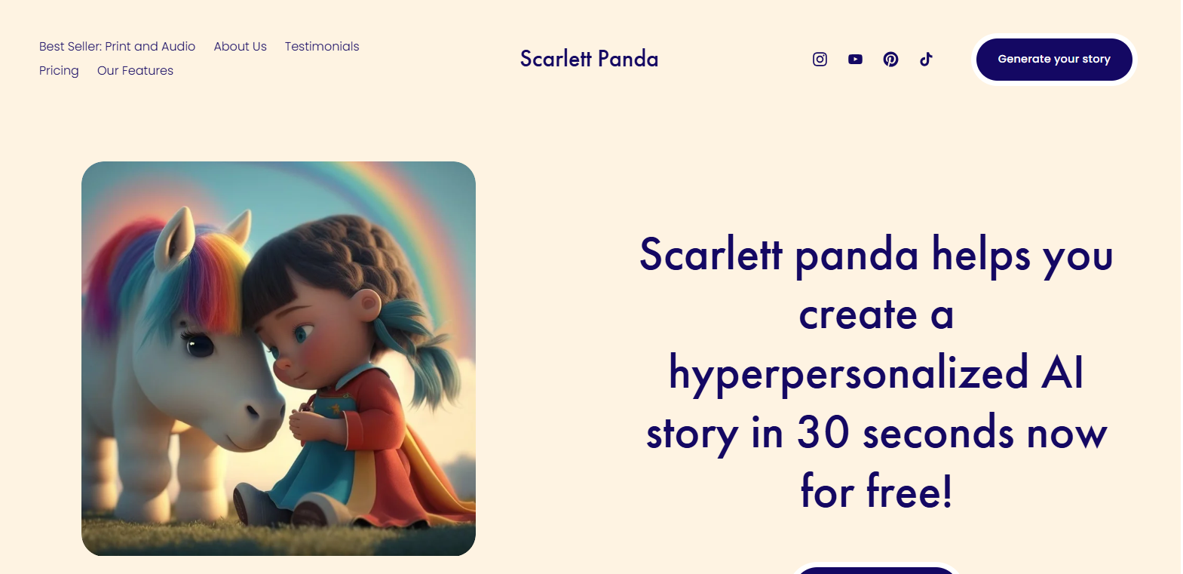The width and height of the screenshot is (1183, 574).
Task: Click the 'Scarlett panda helps you' headline
Action: [x=875, y=254]
